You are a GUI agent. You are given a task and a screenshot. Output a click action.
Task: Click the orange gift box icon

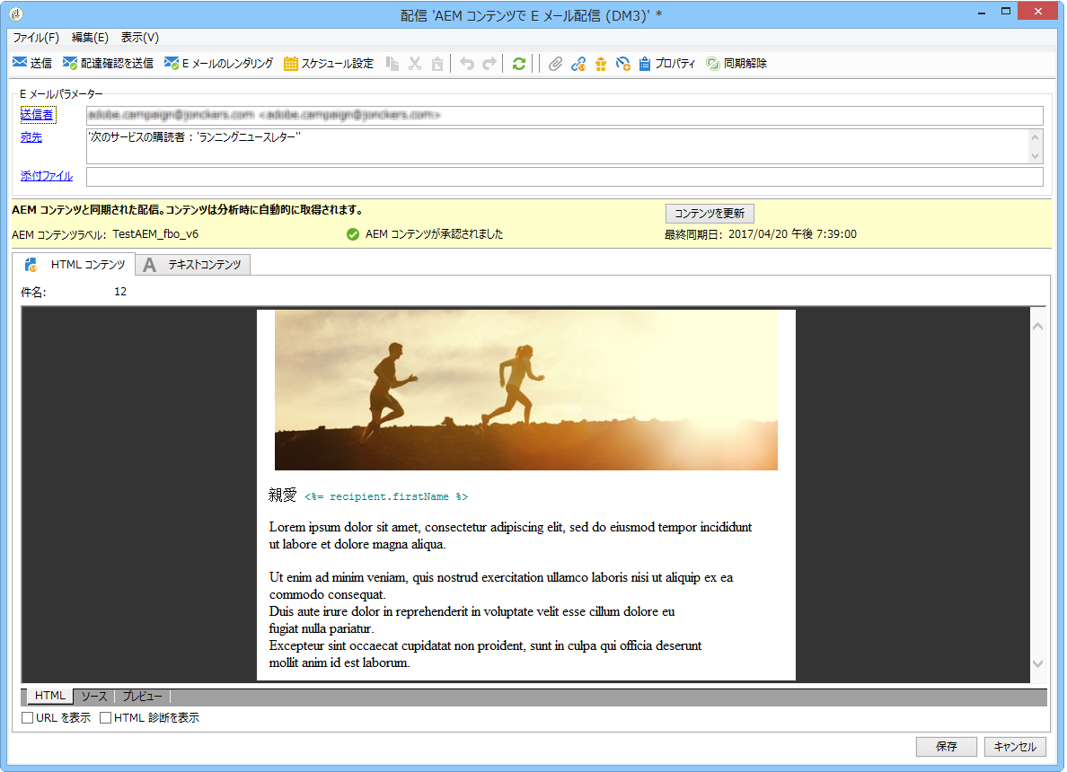[600, 63]
